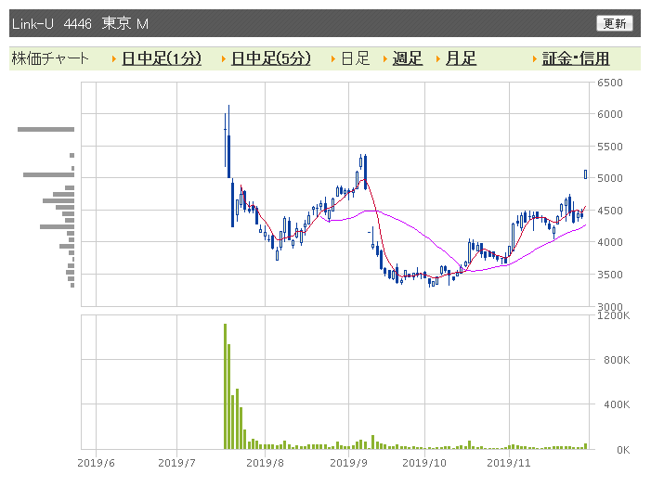Click the tallest green volume bar
This screenshot has height=487, width=651.
225,386
